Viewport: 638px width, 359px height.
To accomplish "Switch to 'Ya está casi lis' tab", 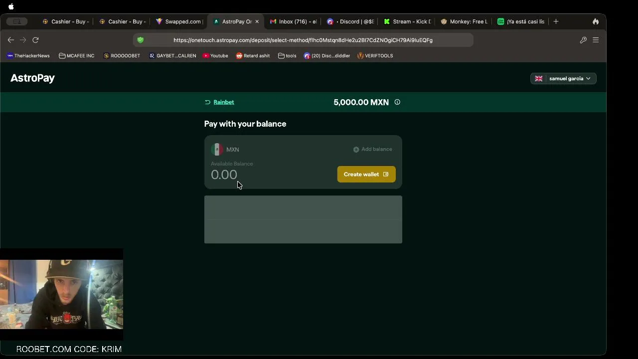I will [x=521, y=21].
